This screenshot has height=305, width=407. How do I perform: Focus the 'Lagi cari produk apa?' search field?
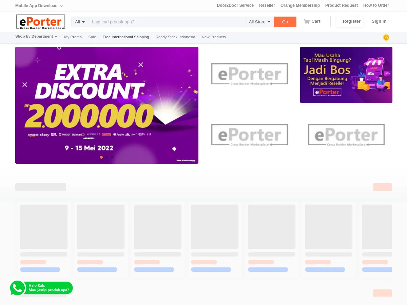point(167,22)
